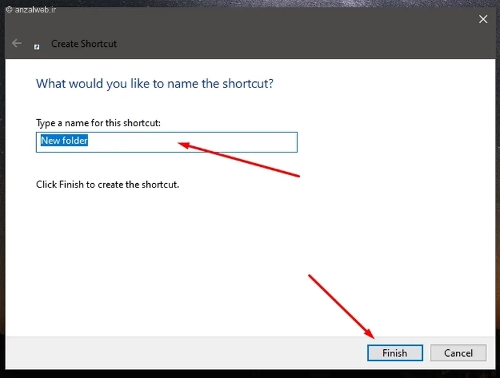
Task: Cancel the shortcut creation
Action: point(458,353)
